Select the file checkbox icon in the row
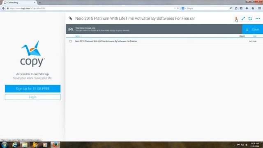This screenshot has height=148, width=263. [71, 41]
